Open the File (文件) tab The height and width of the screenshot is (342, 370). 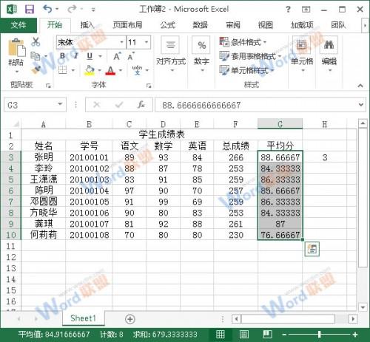click(x=18, y=25)
